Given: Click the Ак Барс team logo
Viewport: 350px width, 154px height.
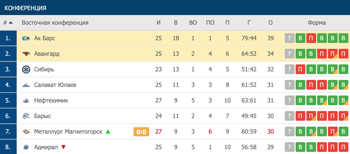Looking at the screenshot, I should tap(26, 38).
